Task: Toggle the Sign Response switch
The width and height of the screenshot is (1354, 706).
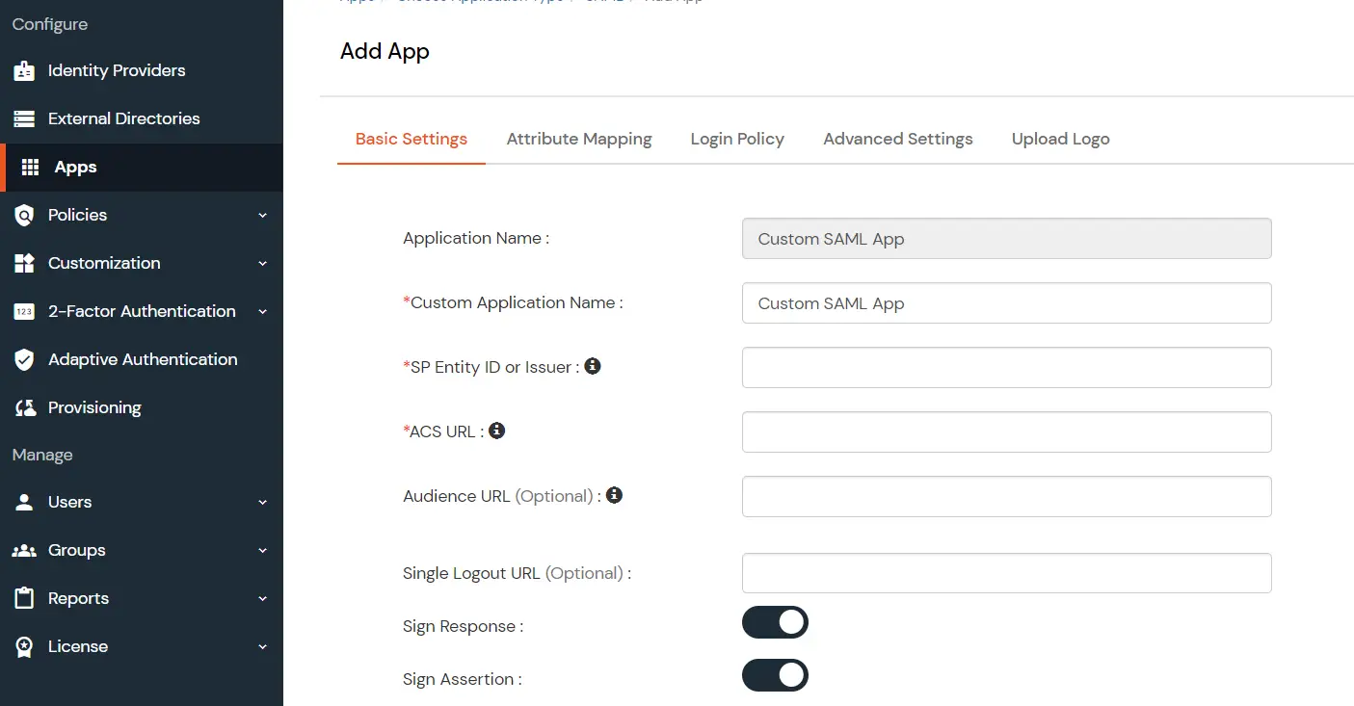Action: [x=775, y=622]
